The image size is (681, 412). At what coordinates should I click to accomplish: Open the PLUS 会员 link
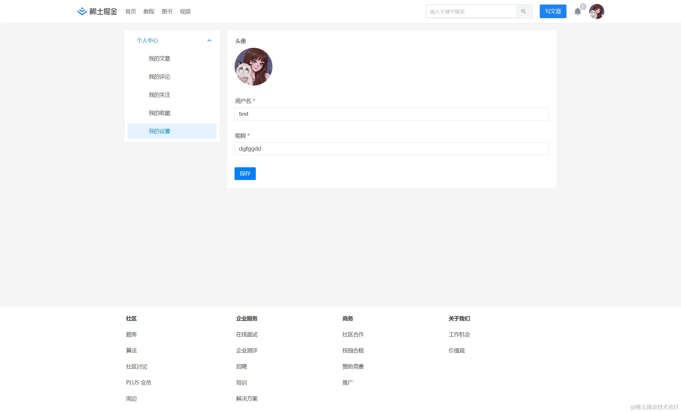coord(139,382)
